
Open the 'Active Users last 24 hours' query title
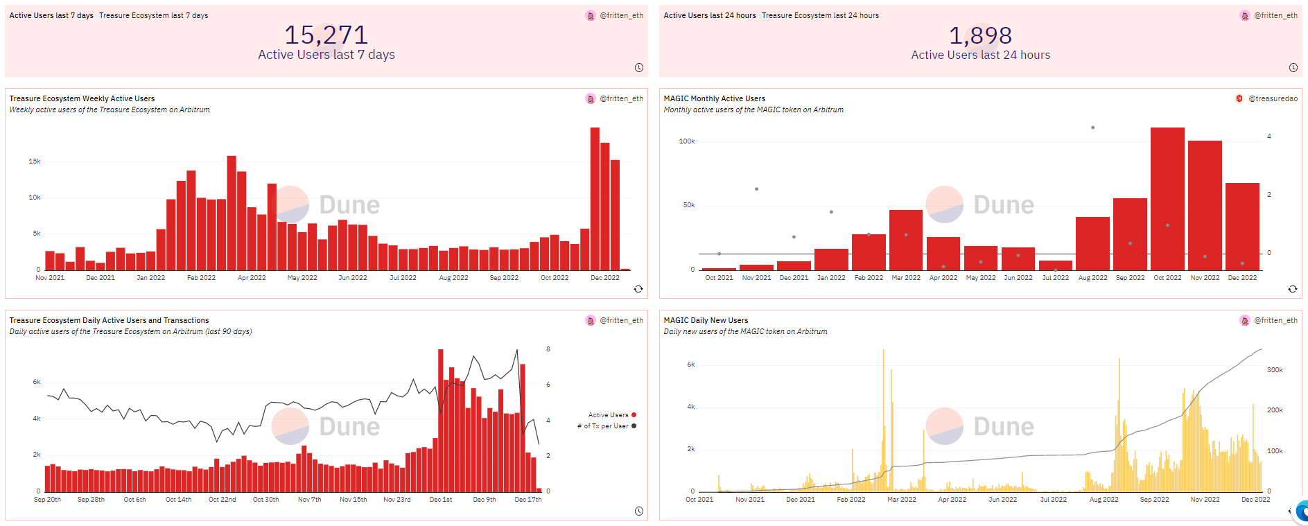[x=710, y=15]
